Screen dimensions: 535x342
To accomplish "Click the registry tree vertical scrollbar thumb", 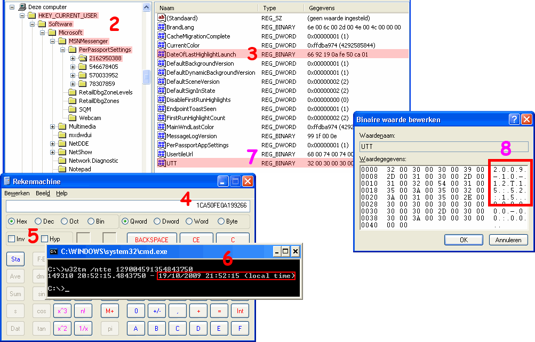I will (147, 77).
